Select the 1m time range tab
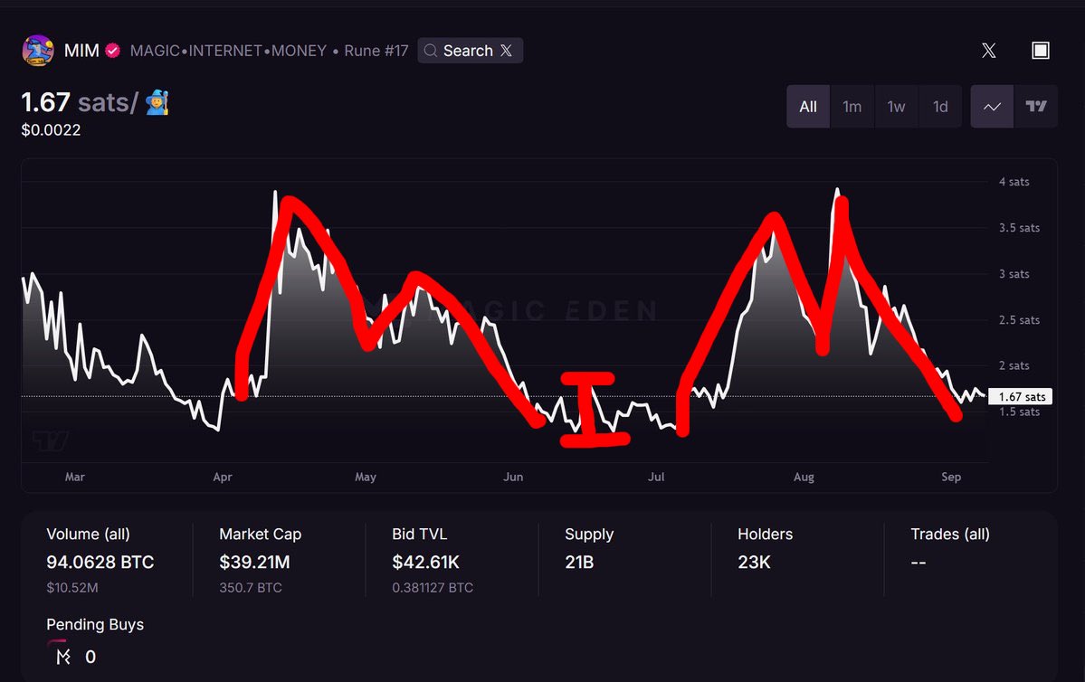Screen dimensions: 1085x682 coord(852,107)
